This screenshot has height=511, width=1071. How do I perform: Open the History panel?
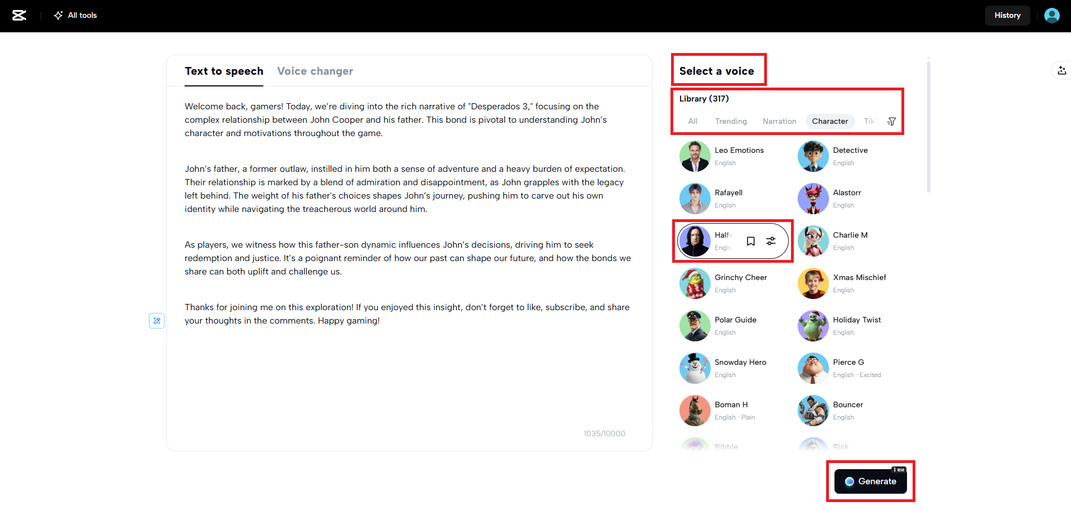1007,16
